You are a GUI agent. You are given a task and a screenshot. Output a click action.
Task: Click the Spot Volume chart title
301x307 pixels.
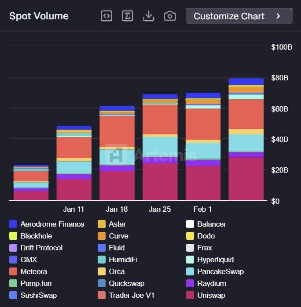(39, 16)
